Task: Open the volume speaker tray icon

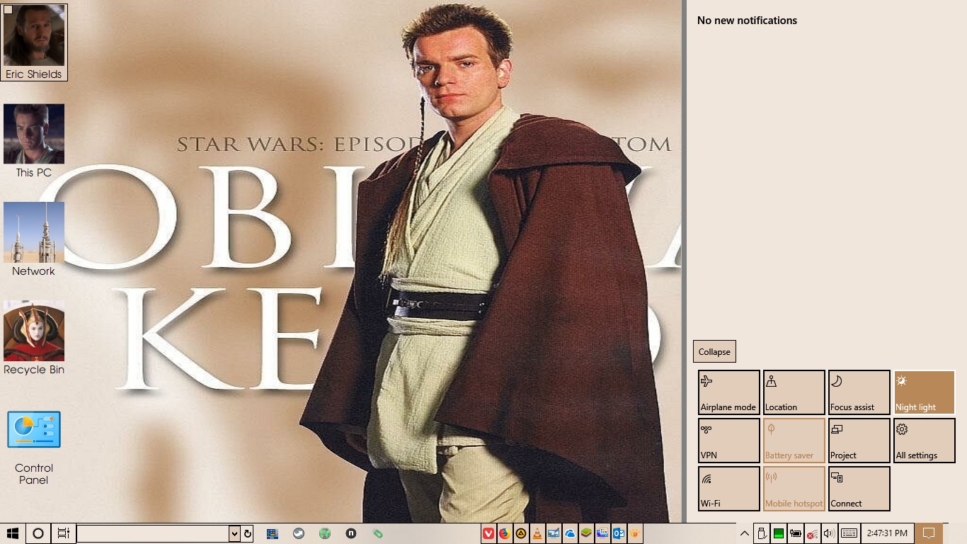Action: click(830, 533)
